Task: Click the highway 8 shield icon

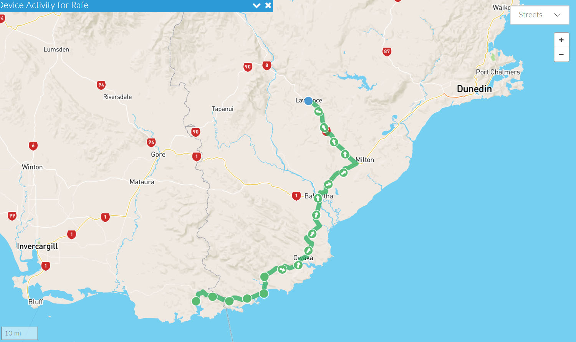Action: [267, 65]
